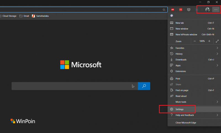221x133 pixels.
Task: Click the Pocket shield extension icon
Action: tap(189, 10)
